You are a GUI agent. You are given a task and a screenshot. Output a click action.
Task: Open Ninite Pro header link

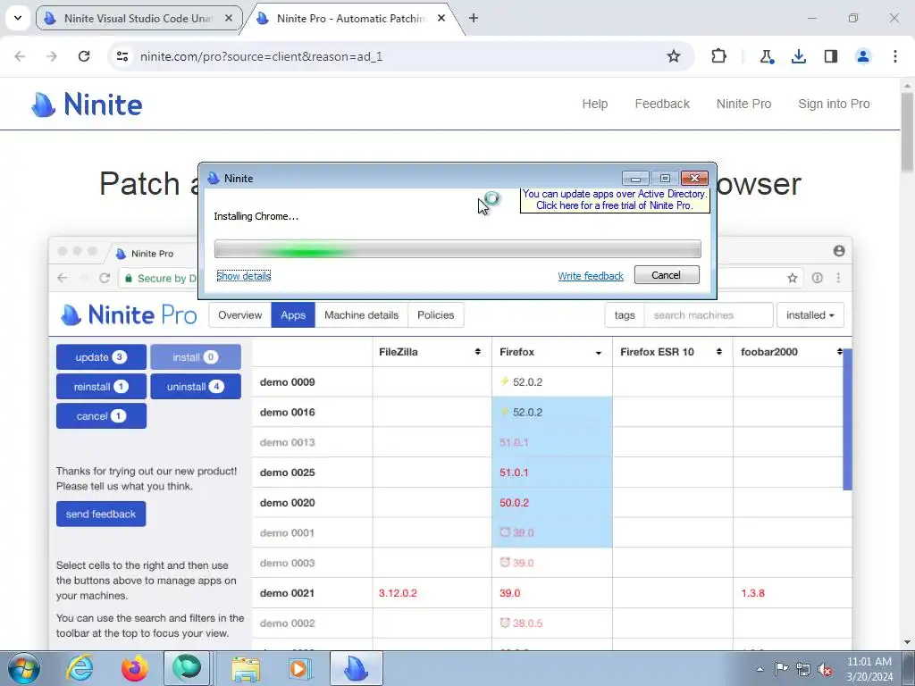744,104
